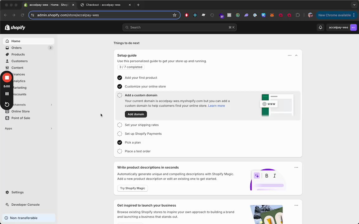
Task: Click the Try Shopify Magic button
Action: point(133,188)
